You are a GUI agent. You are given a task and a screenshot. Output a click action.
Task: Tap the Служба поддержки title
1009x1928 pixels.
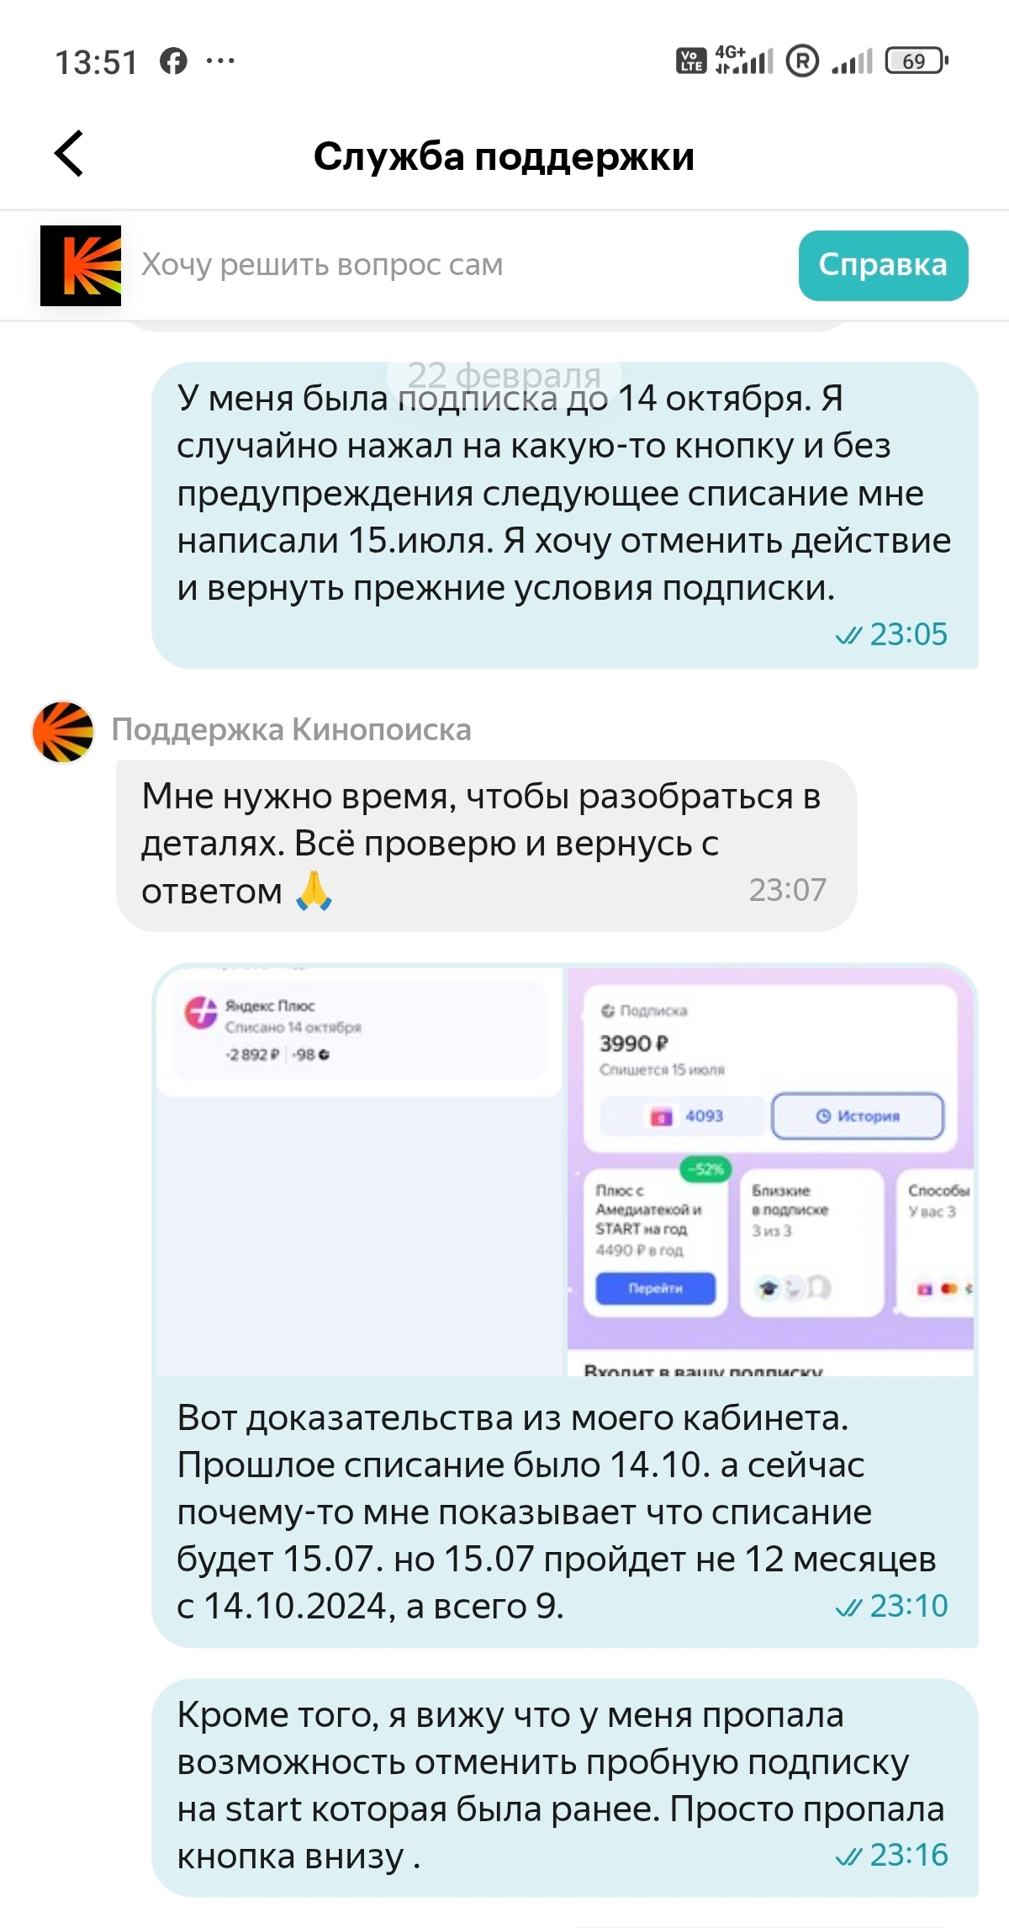504,157
